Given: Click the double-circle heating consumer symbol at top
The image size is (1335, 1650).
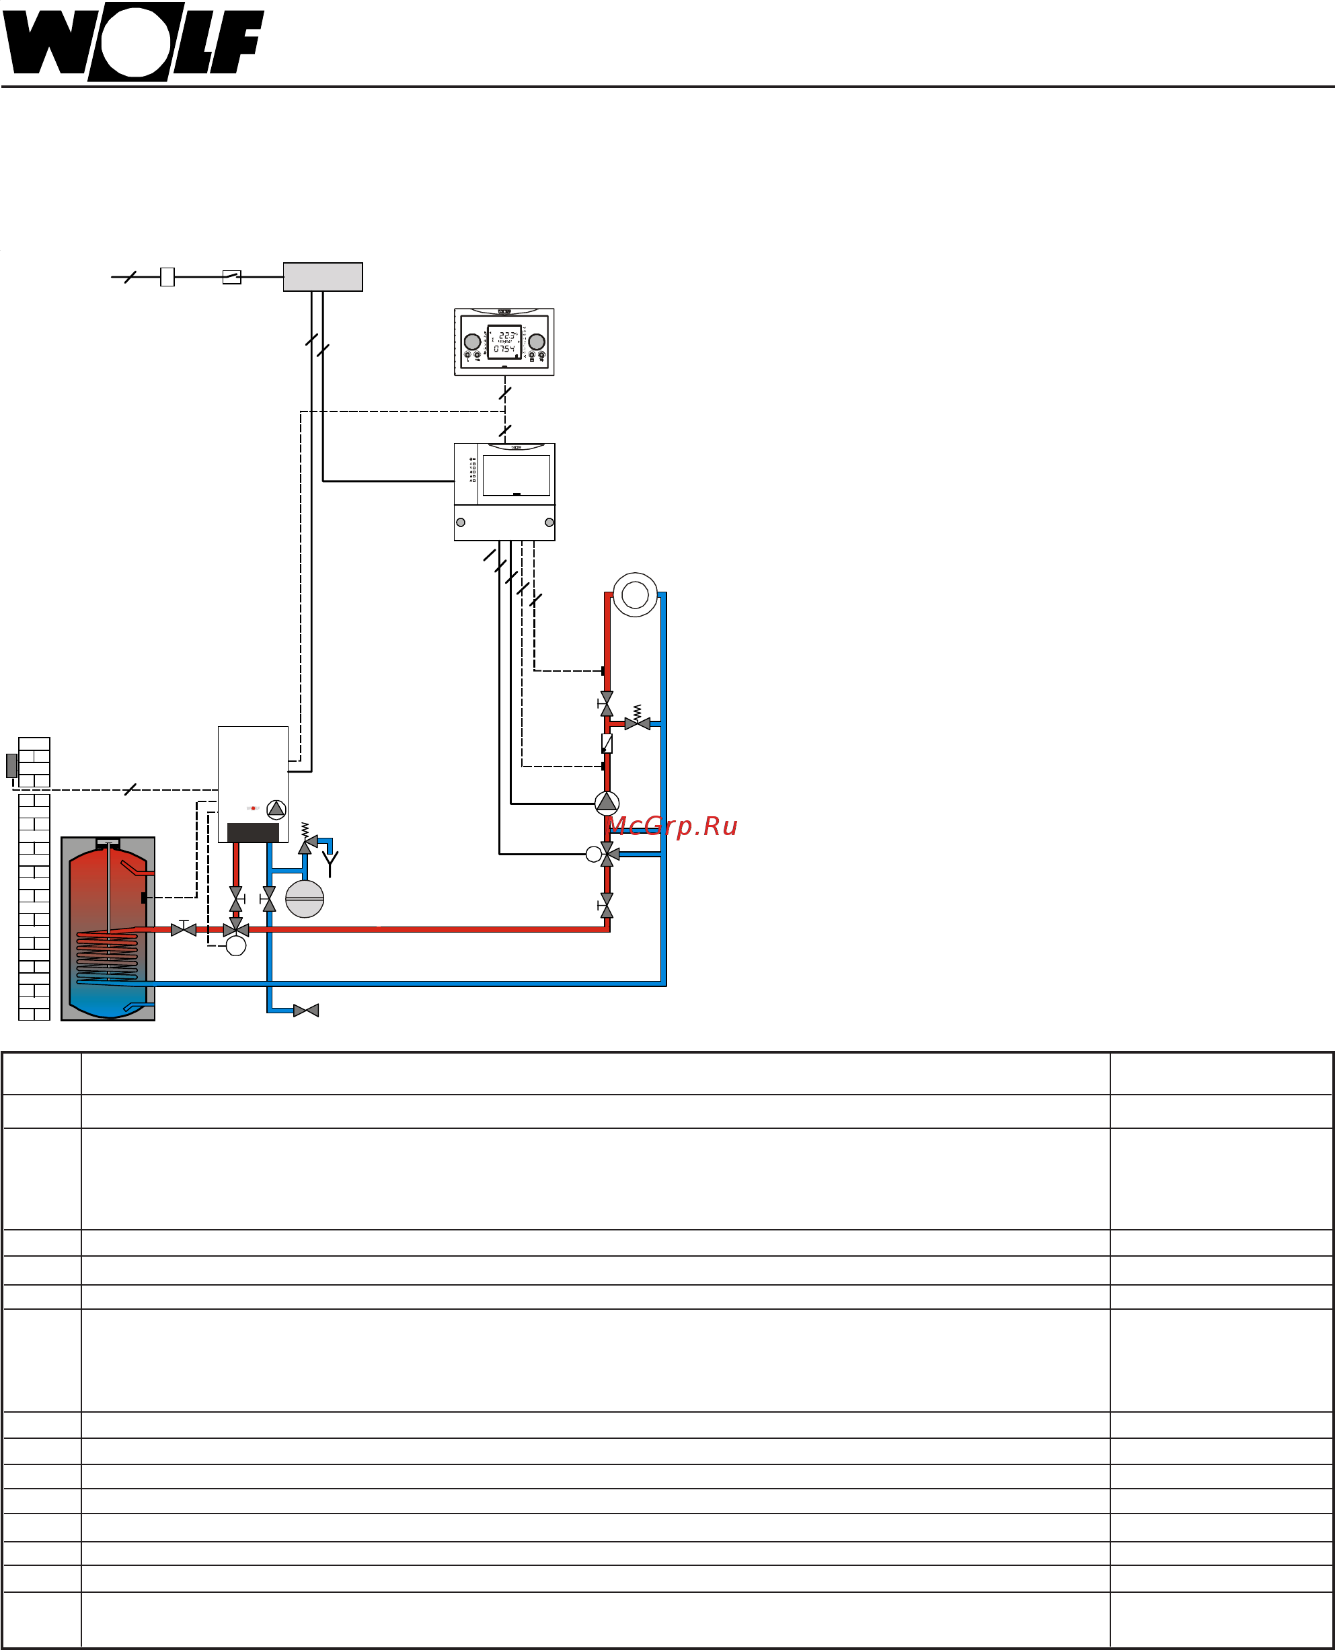Looking at the screenshot, I should 635,594.
